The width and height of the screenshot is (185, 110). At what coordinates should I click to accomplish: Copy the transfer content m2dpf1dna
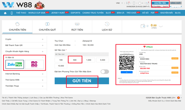pos(175,73)
